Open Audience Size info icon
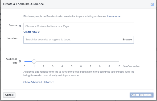Screen dimensions: 157x101 20,61
